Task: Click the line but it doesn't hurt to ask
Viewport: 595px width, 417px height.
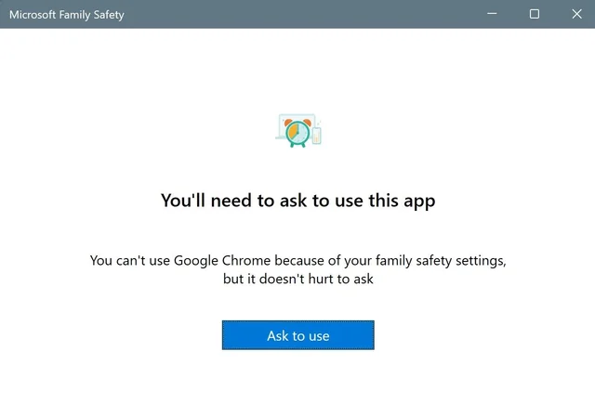Action: pyautogui.click(x=297, y=279)
